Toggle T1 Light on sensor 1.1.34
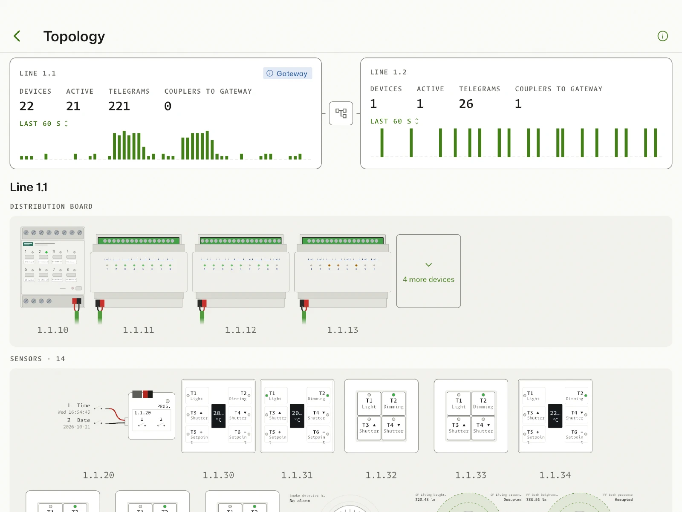Viewport: 682px width, 512px height. 534,396
